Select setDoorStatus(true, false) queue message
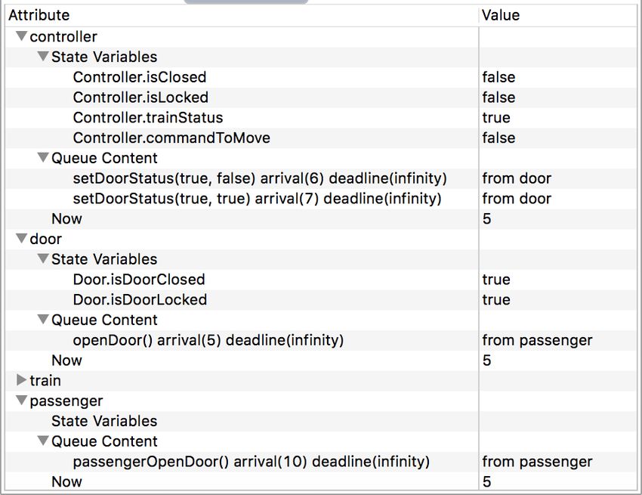The height and width of the screenshot is (495, 642). click(x=260, y=178)
